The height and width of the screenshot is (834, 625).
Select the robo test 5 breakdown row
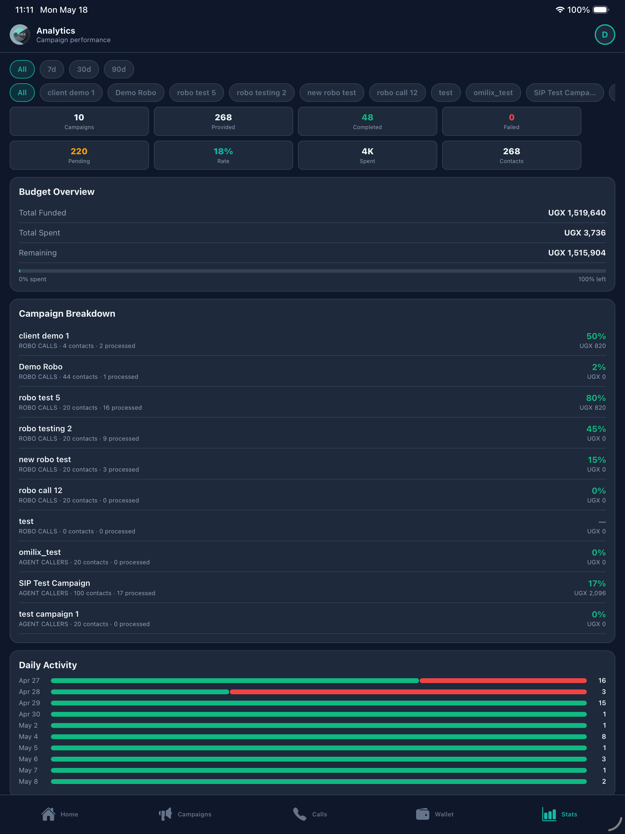click(312, 402)
